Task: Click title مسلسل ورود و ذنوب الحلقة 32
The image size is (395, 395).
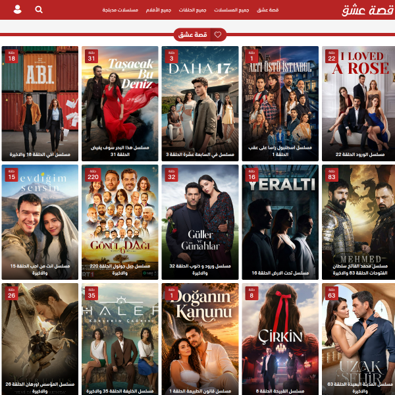Action: click(x=200, y=269)
